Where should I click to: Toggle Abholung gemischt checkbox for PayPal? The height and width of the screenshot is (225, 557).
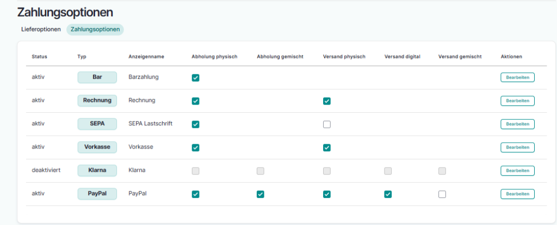(261, 194)
